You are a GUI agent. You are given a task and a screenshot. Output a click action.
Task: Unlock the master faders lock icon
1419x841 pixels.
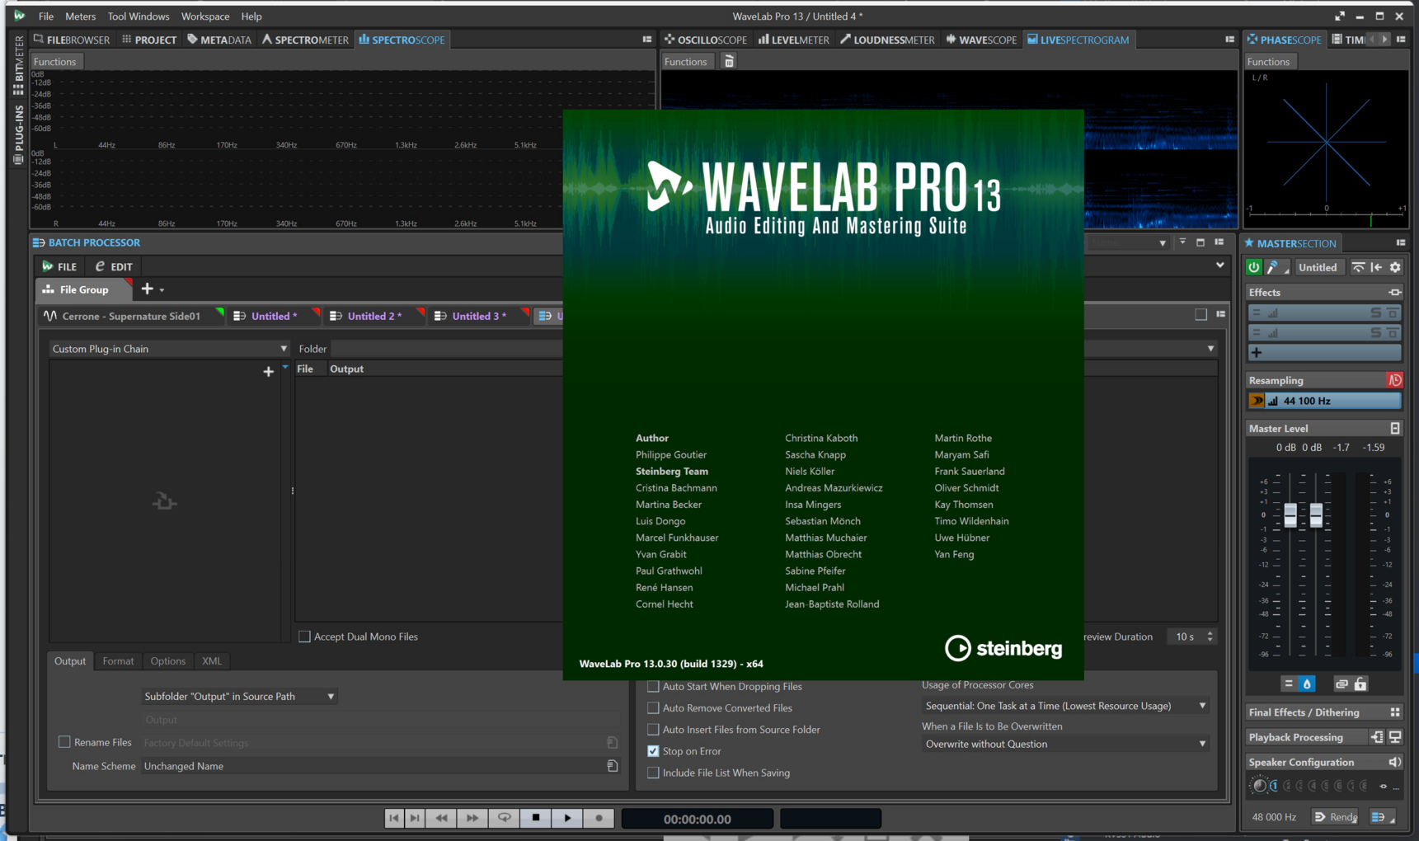click(x=1360, y=684)
